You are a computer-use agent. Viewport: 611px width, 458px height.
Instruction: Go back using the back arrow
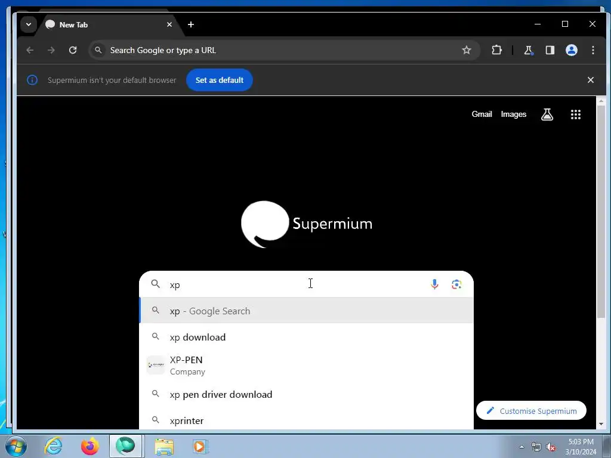(x=30, y=50)
